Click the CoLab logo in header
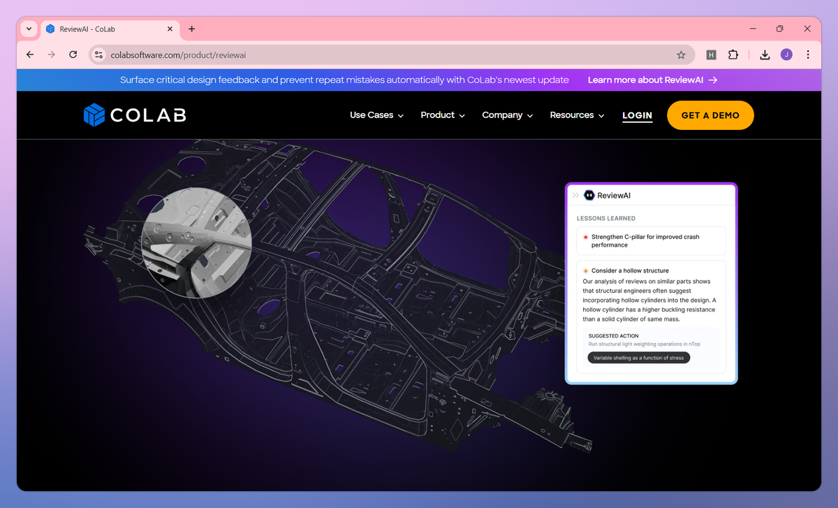 [x=135, y=115]
